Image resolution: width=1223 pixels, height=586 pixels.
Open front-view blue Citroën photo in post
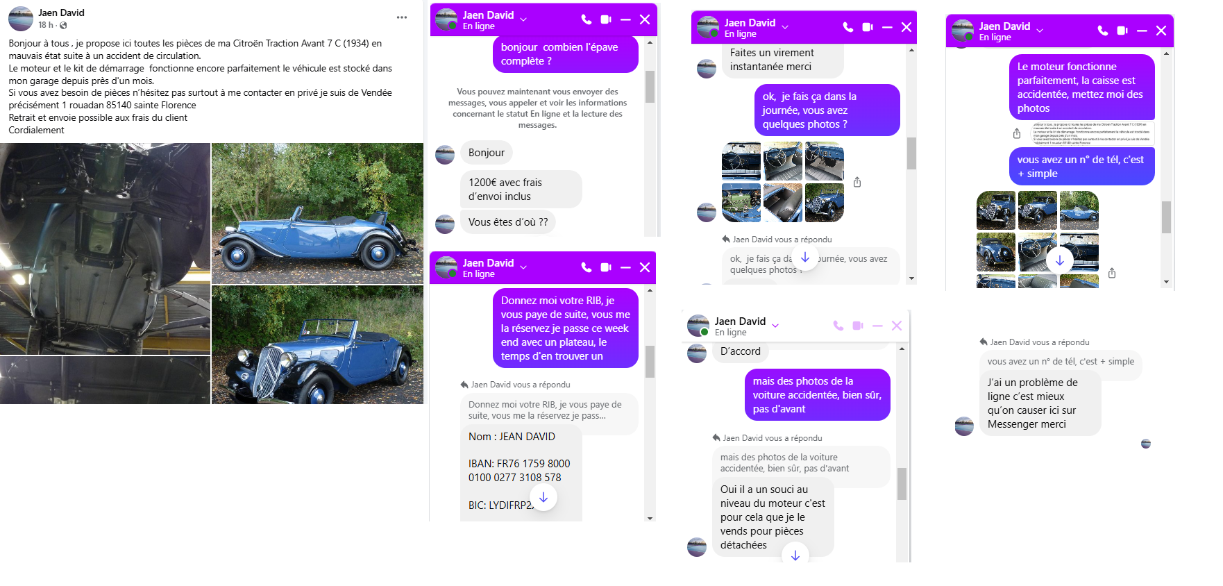click(317, 344)
